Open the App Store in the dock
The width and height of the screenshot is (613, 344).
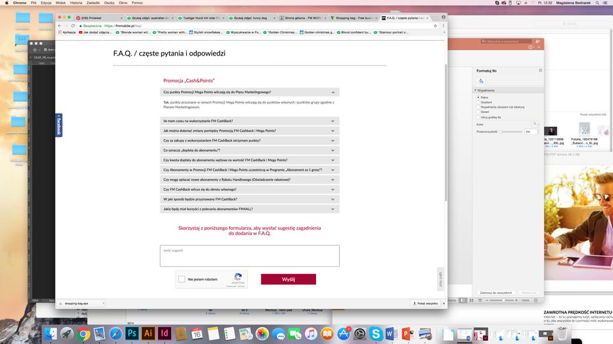tap(343, 333)
